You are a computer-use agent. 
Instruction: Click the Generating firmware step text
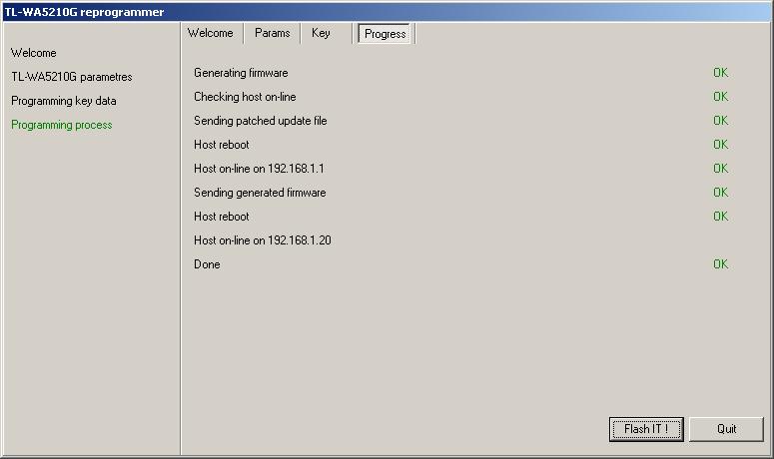241,73
